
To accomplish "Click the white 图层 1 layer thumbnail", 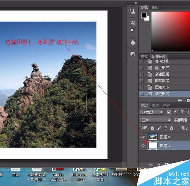I will click(x=153, y=146).
